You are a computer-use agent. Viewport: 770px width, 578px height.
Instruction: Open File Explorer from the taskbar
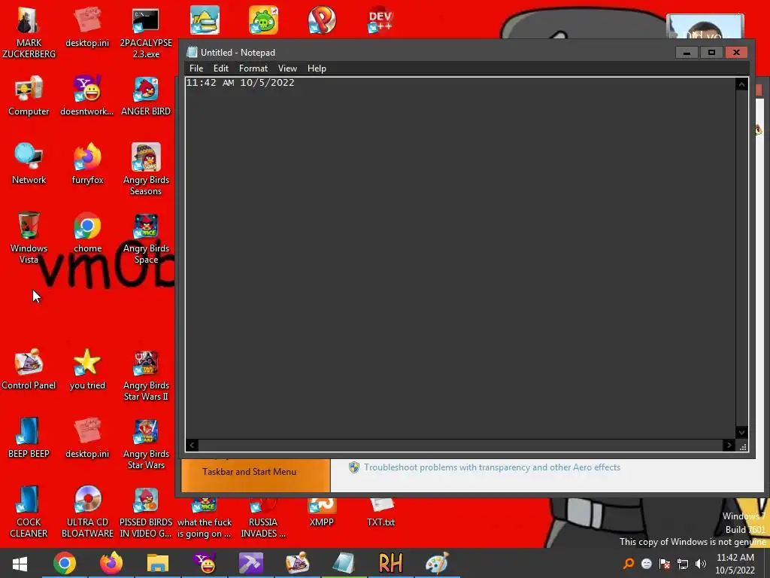(158, 563)
